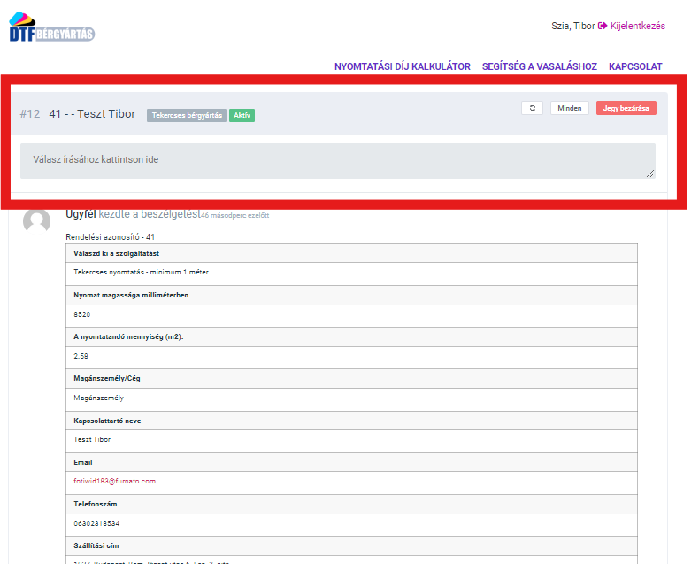Click the Tekercses bérgyártás category badge
The width and height of the screenshot is (699, 564).
tap(186, 115)
